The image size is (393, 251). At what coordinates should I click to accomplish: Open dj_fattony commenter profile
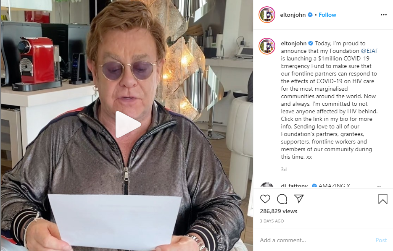coord(294,186)
